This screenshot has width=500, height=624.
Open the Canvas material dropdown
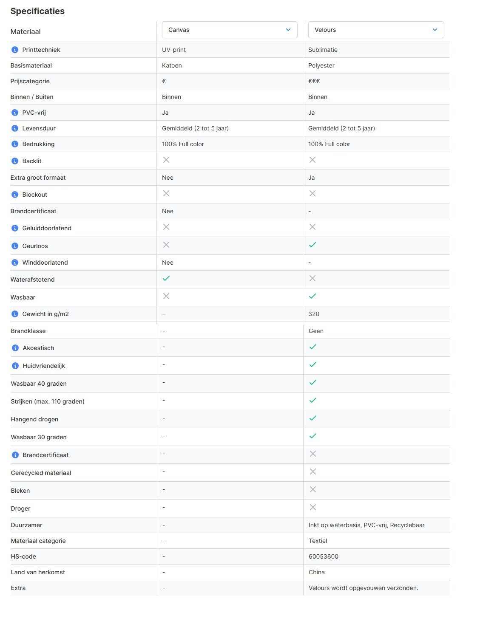coord(230,30)
